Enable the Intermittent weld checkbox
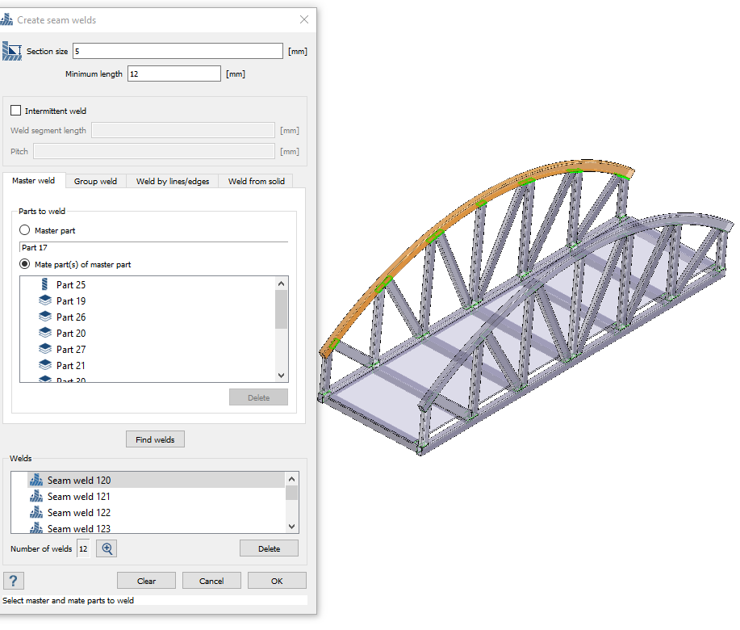 (16, 111)
